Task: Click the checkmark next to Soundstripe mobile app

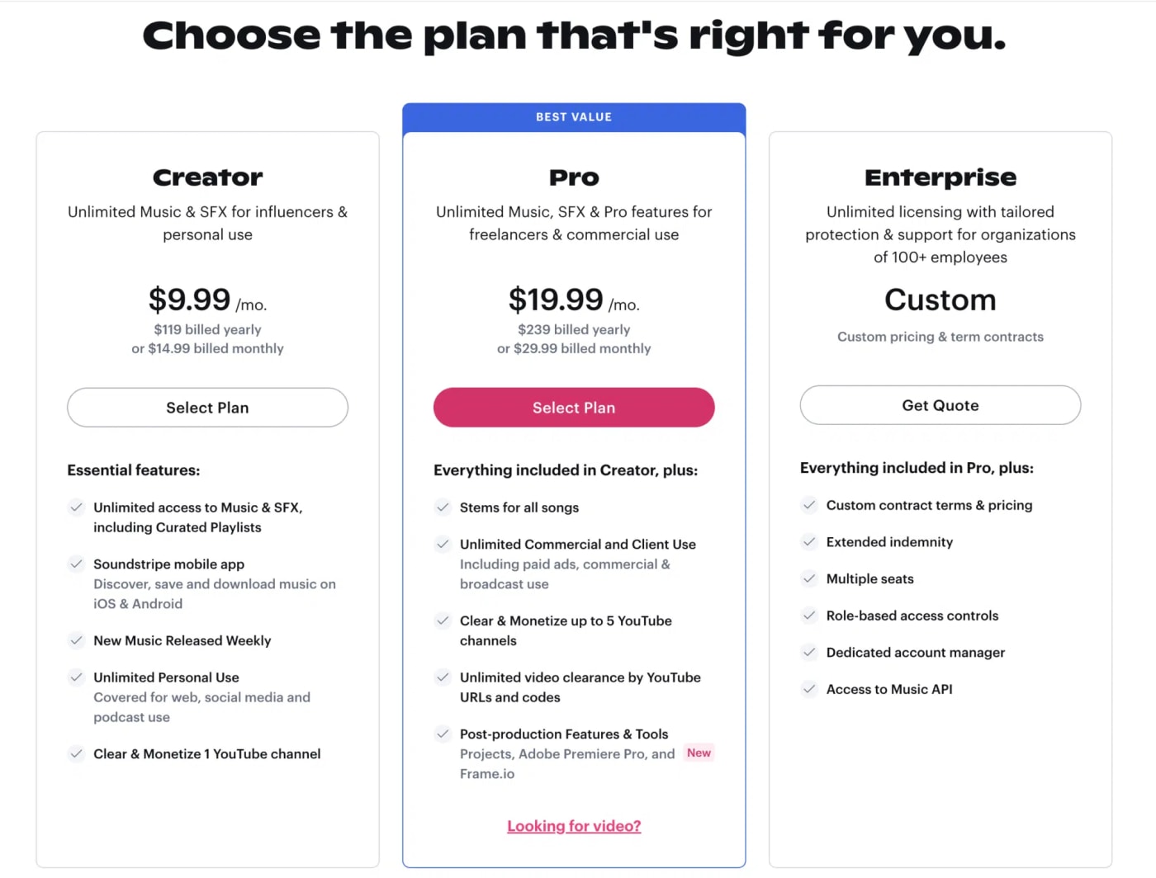Action: pyautogui.click(x=76, y=564)
